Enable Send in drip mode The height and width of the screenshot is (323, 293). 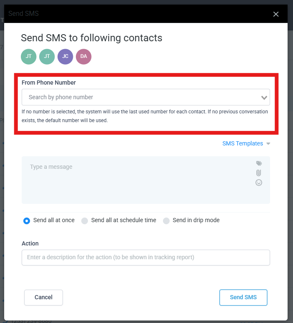click(166, 220)
